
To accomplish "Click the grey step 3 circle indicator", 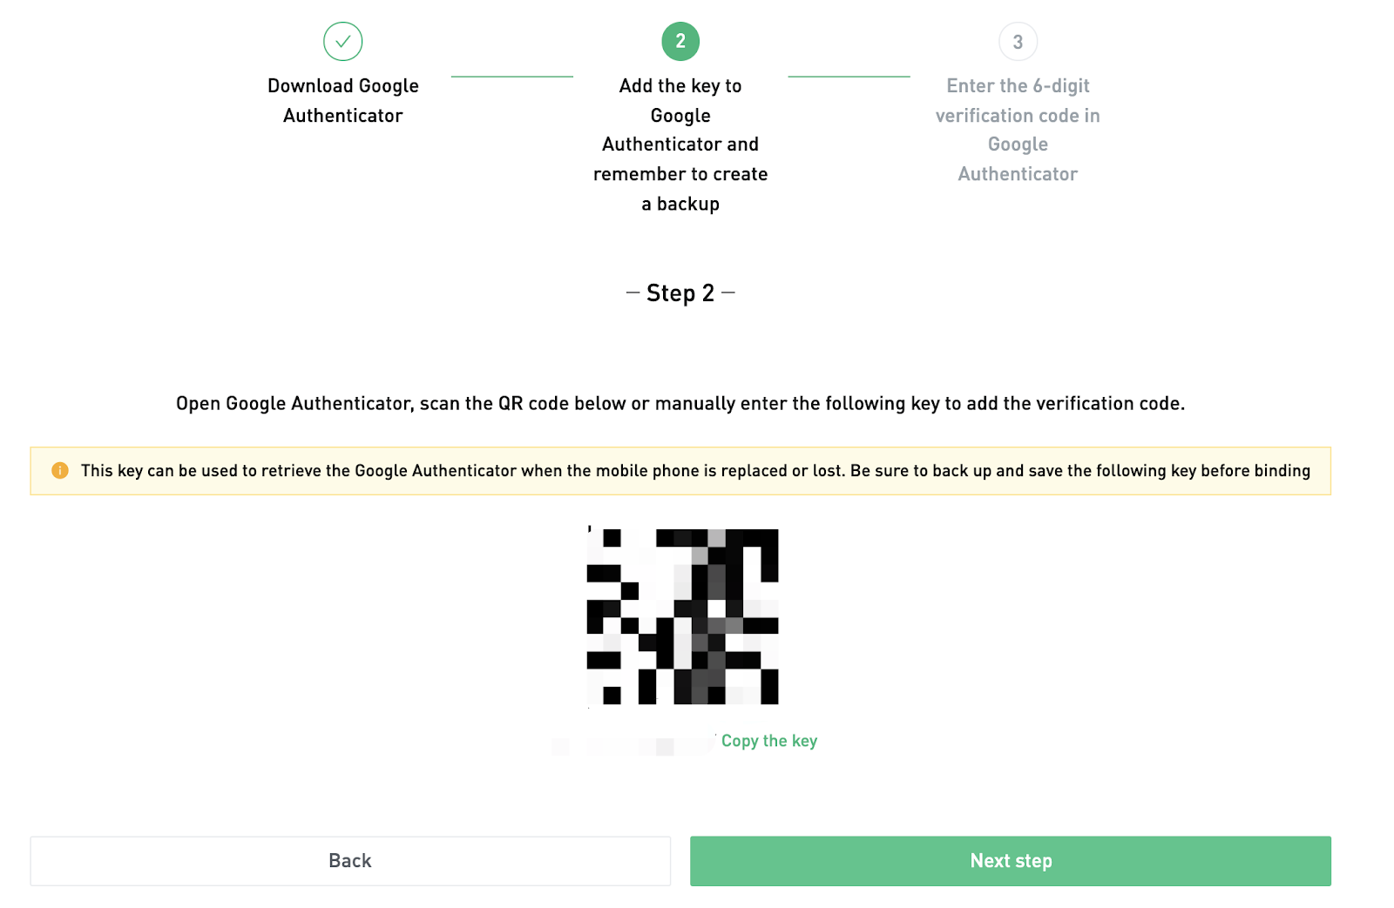I will [1017, 41].
